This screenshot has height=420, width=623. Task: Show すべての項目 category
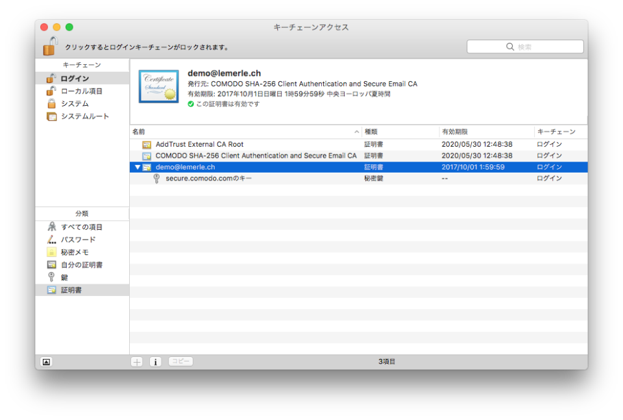pyautogui.click(x=81, y=227)
